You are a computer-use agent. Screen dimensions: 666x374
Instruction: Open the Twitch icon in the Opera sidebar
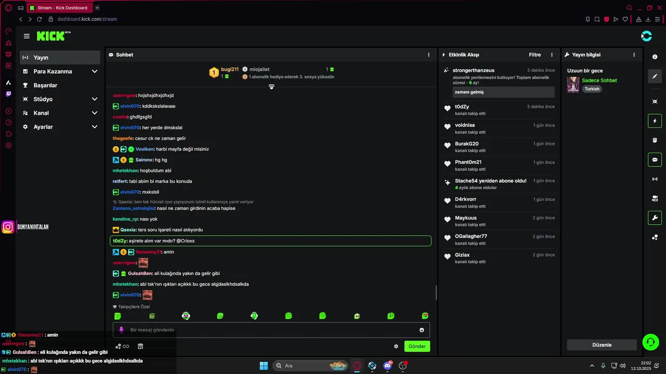click(8, 94)
